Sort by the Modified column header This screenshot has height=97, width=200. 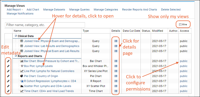coord(159,31)
